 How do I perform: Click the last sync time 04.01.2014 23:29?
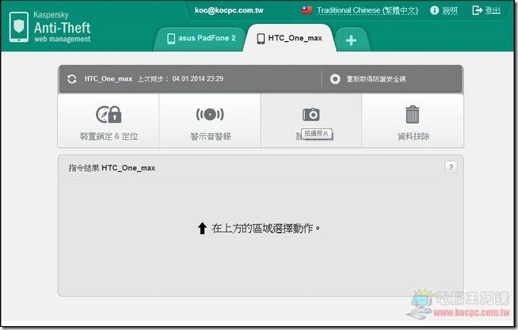pos(198,79)
